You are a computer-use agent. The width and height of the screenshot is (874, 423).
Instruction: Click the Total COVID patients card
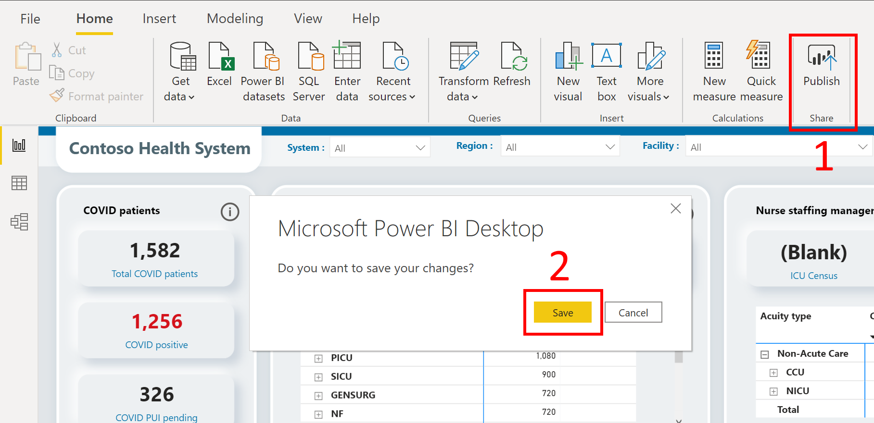coord(156,258)
